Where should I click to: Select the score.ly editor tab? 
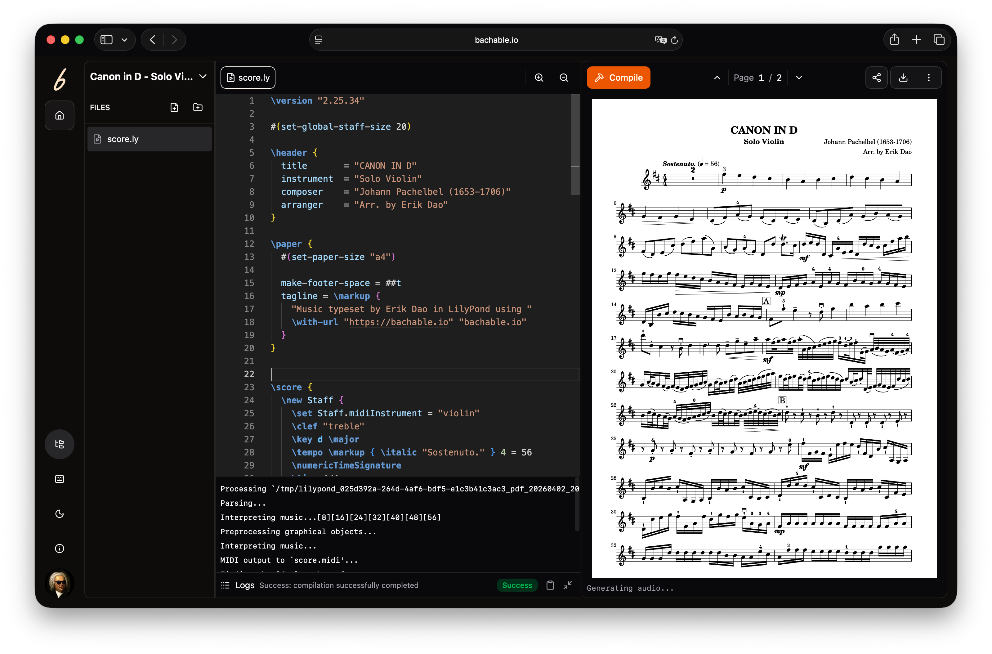tap(248, 78)
